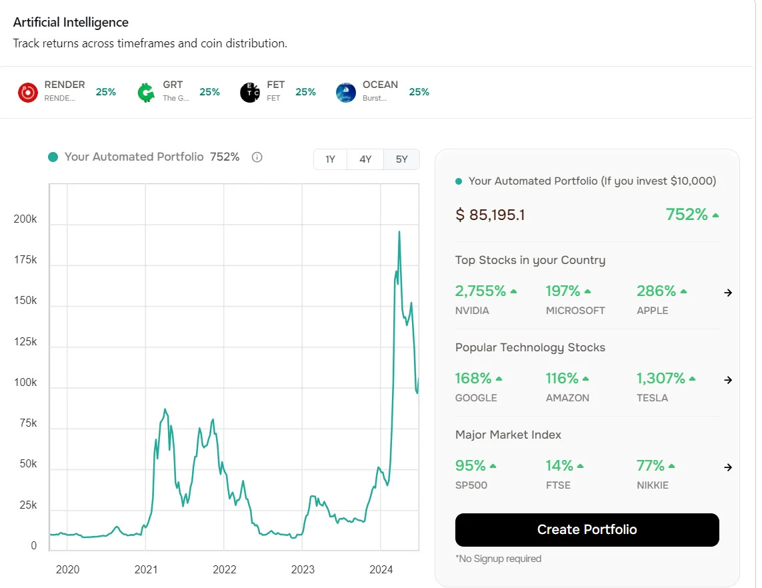Click the 'Top Stocks in your Country' label
762x588 pixels.
(x=530, y=260)
